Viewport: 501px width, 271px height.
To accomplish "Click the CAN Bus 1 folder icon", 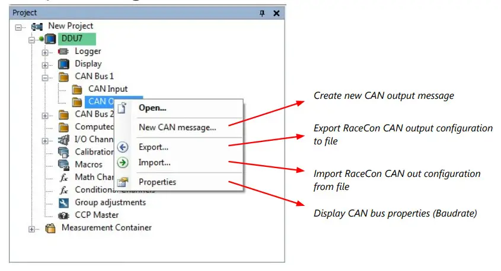I will click(63, 77).
